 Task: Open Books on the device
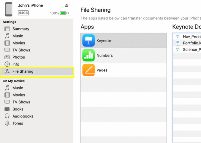18,109
